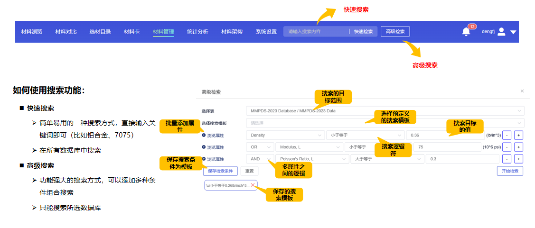Add a row after Poisson's Ratio with plus

pyautogui.click(x=518, y=159)
